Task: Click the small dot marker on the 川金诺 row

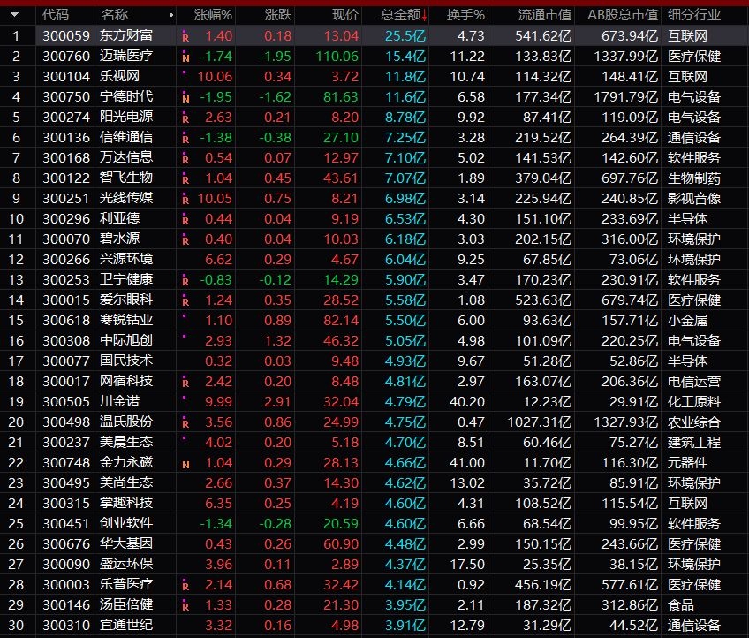Action: pyautogui.click(x=184, y=397)
